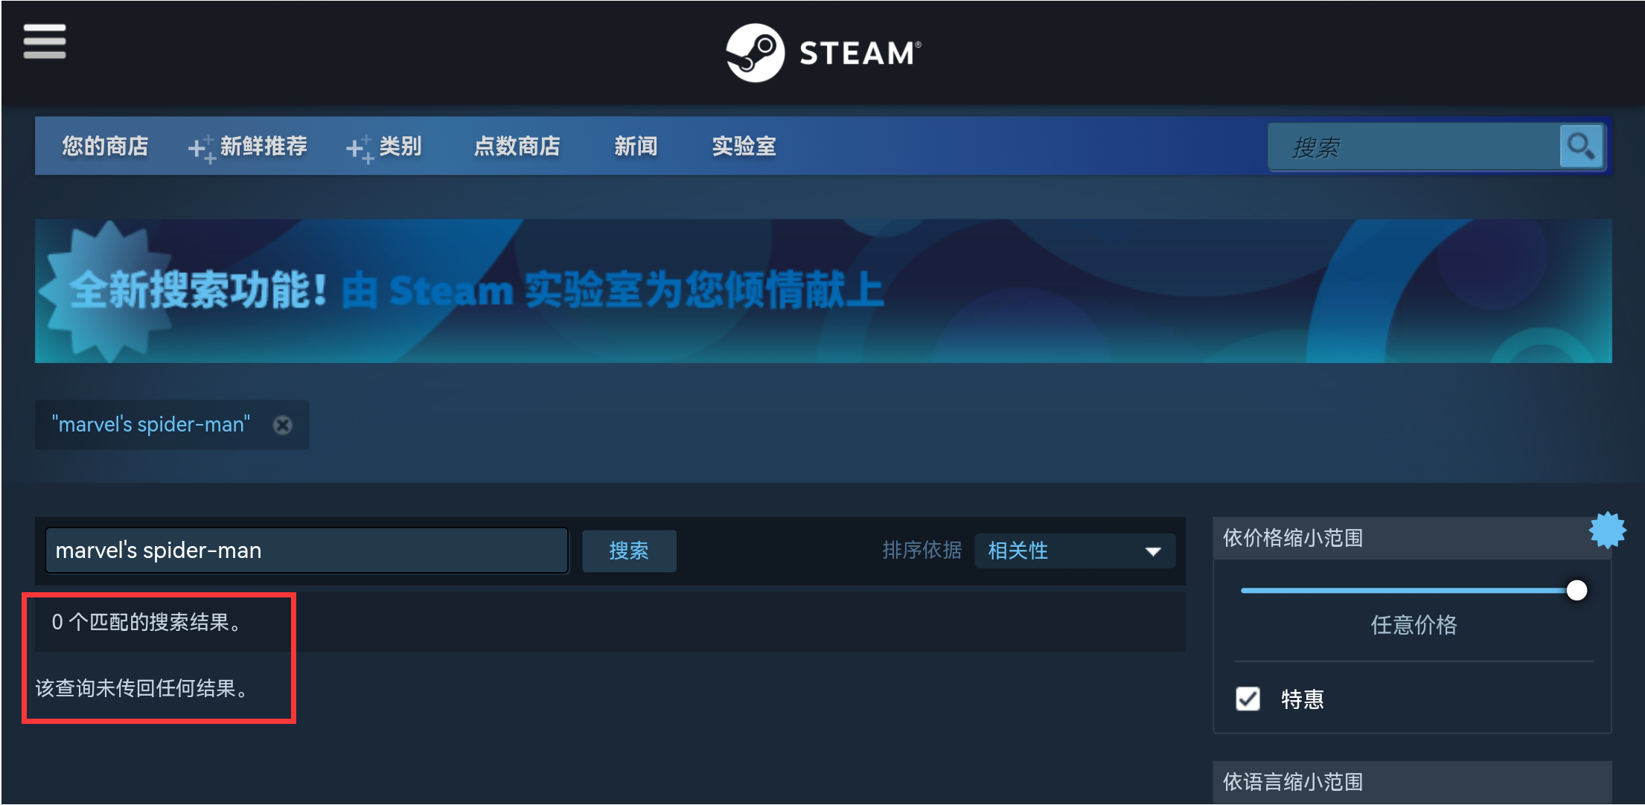Viewport: 1645px width, 805px height.
Task: Click the 排序依据 label
Action: pos(922,551)
